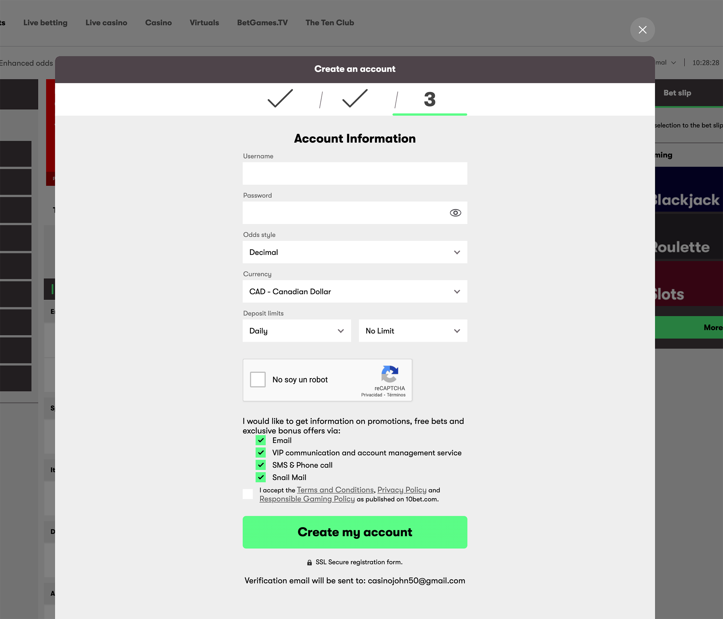This screenshot has height=619, width=723.
Task: Open the No Limit deposit amount dropdown
Action: click(413, 331)
